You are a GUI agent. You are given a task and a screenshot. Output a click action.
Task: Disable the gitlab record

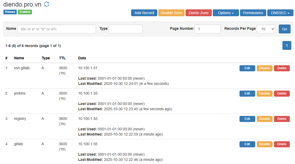coord(264,144)
